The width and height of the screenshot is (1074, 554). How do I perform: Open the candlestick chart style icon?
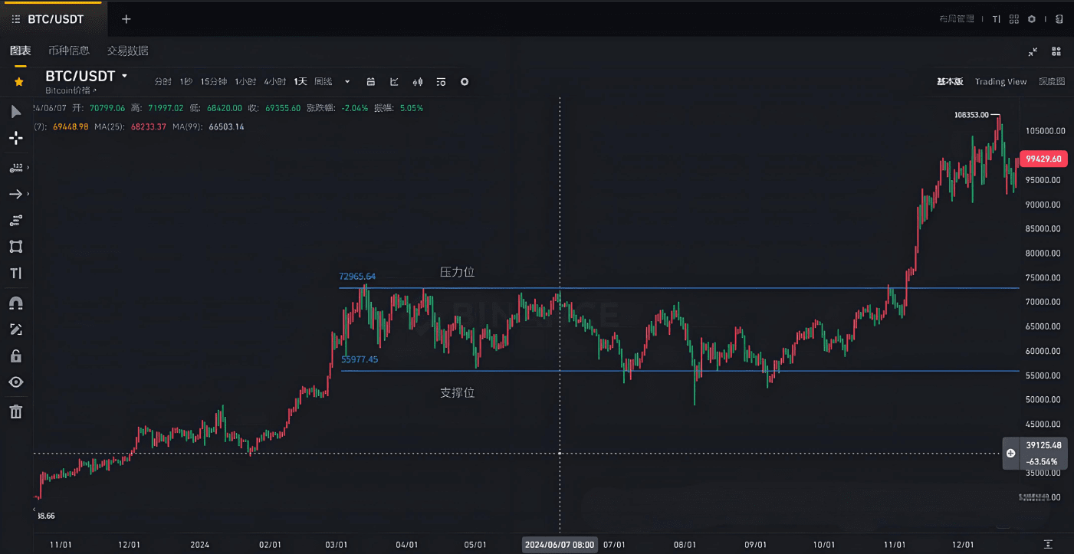click(x=418, y=82)
